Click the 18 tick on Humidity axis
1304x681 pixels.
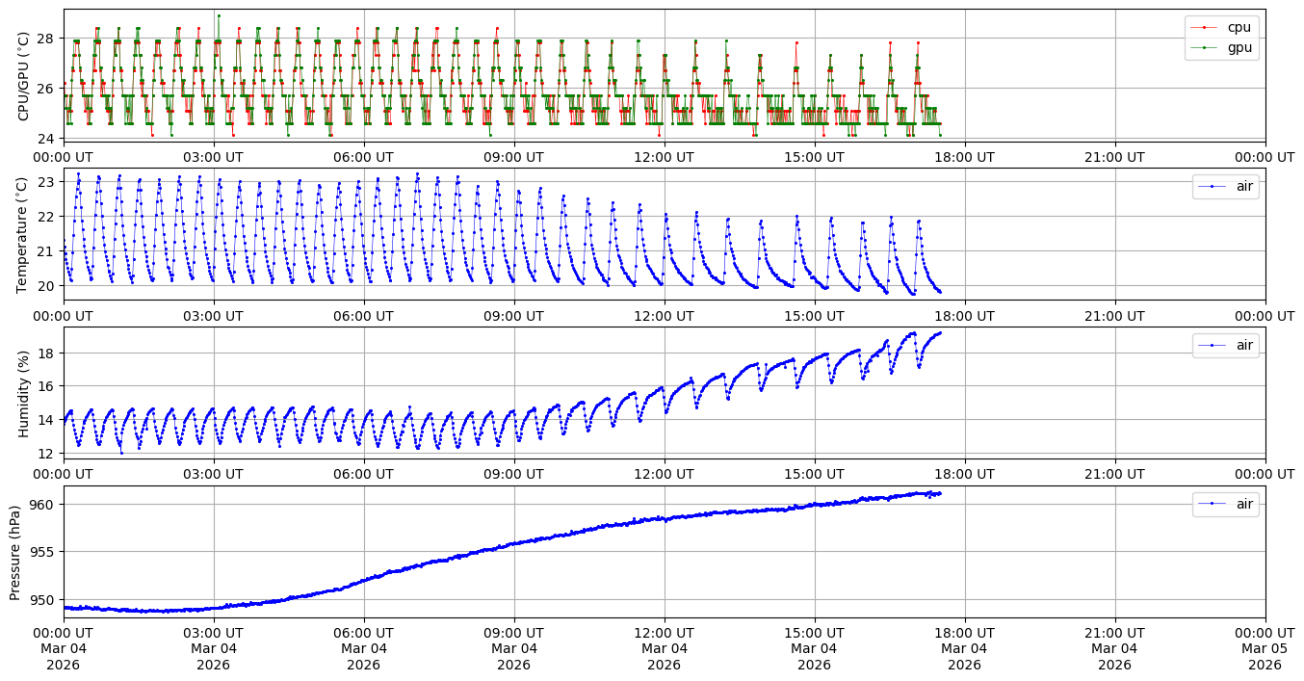47,353
